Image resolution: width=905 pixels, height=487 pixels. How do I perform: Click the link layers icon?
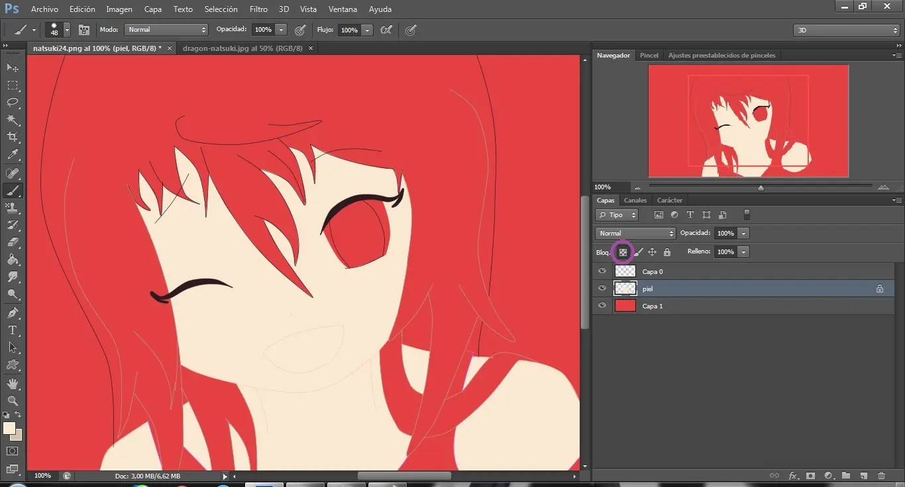pyautogui.click(x=774, y=476)
